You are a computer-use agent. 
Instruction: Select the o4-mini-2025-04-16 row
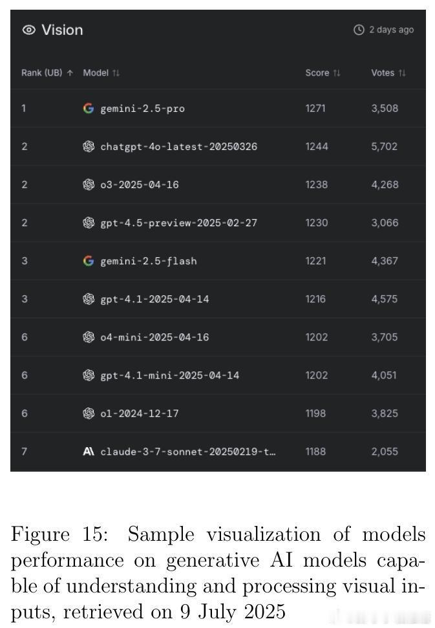(x=218, y=337)
